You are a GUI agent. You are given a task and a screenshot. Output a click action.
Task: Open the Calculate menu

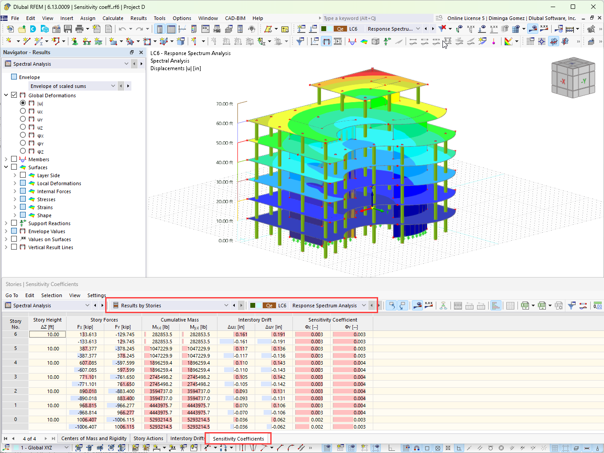(113, 18)
